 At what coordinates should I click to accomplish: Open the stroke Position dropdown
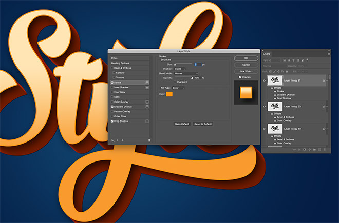[180, 68]
